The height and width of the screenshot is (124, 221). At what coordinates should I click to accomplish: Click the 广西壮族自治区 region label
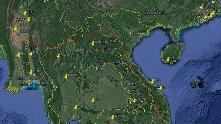click(155, 13)
